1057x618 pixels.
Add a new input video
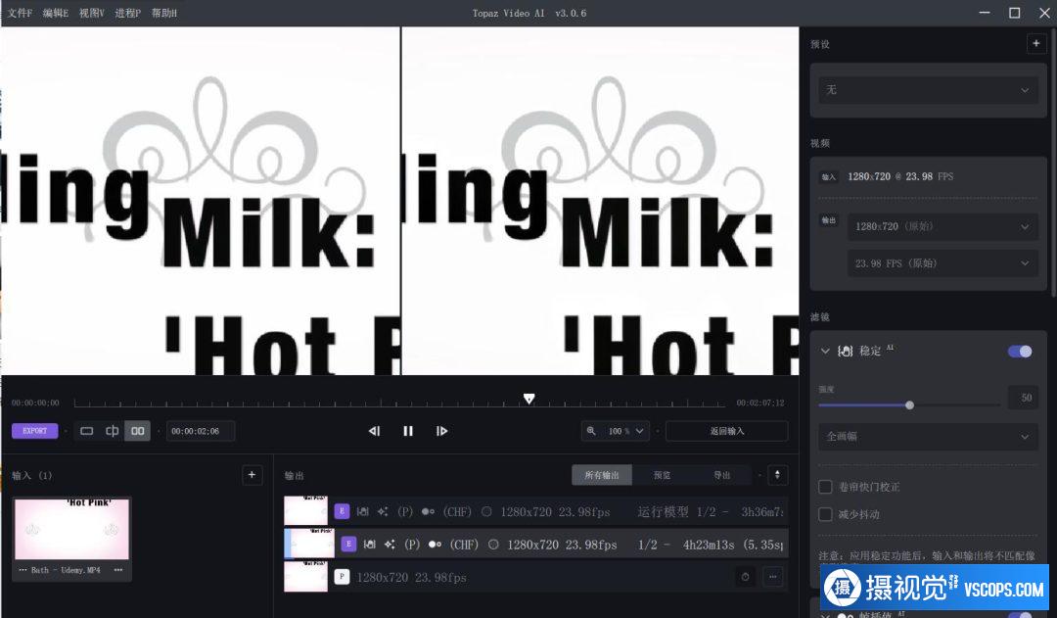tap(252, 475)
